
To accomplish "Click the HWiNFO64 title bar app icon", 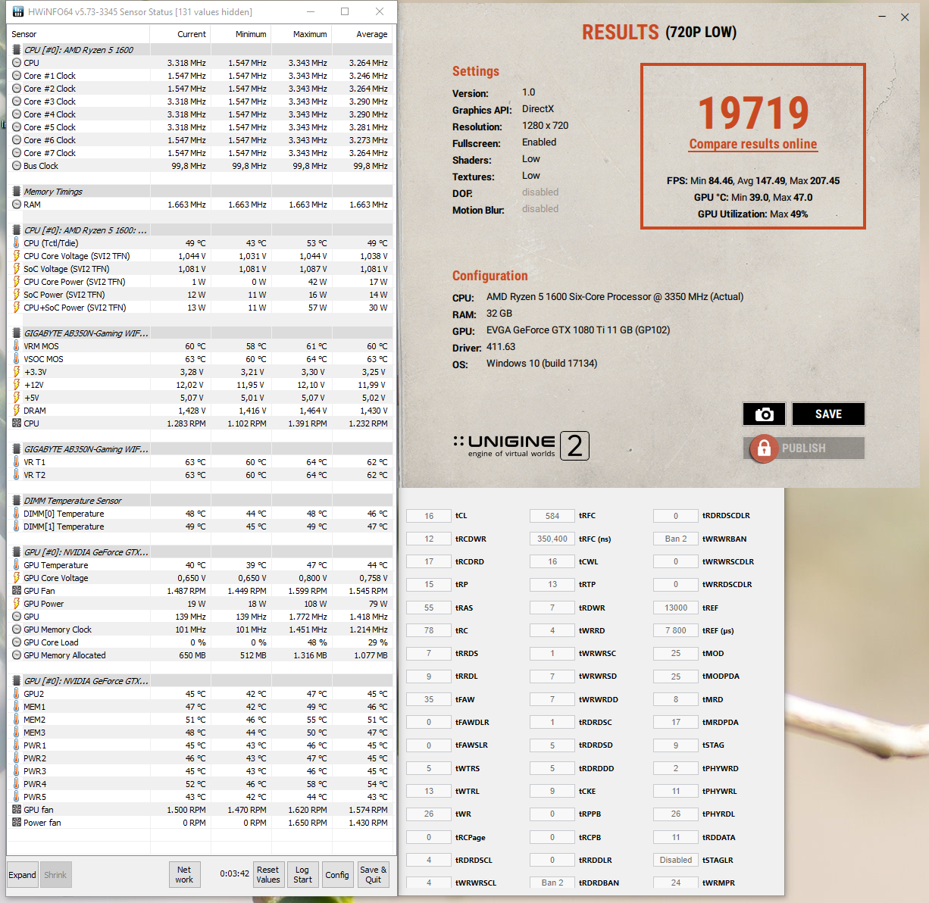I will point(17,11).
